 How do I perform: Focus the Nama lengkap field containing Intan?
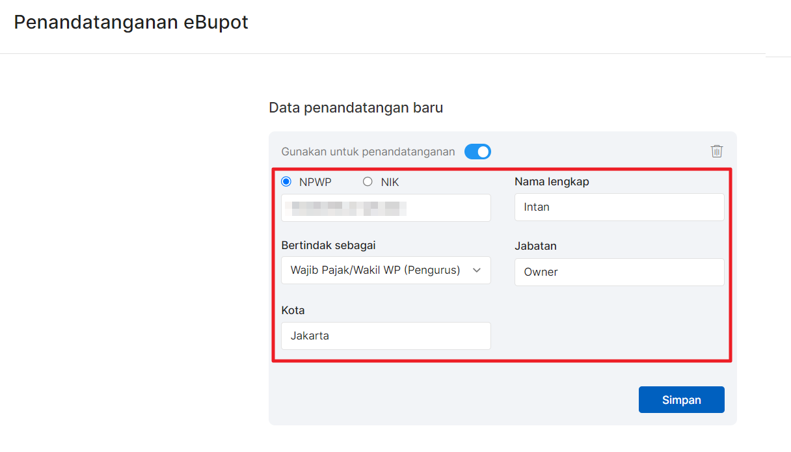619,207
